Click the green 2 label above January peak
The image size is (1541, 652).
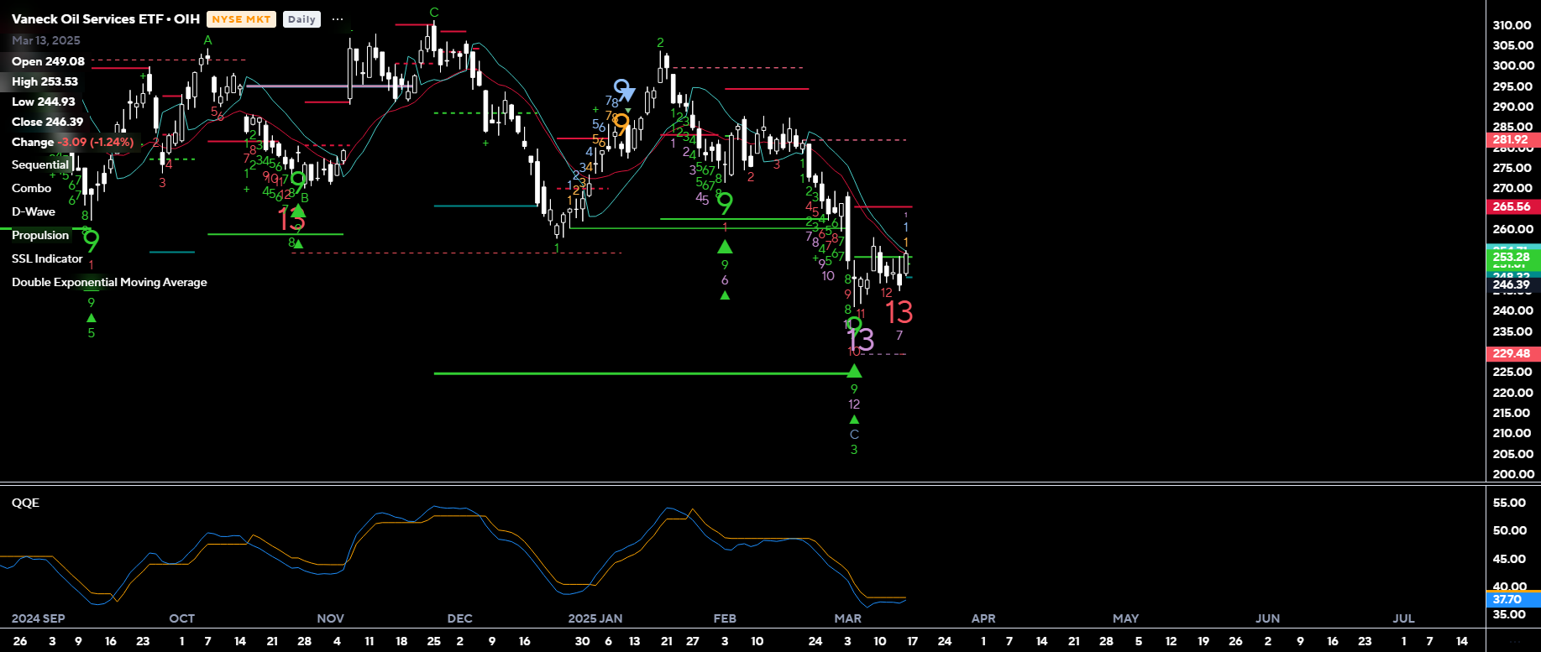click(660, 43)
